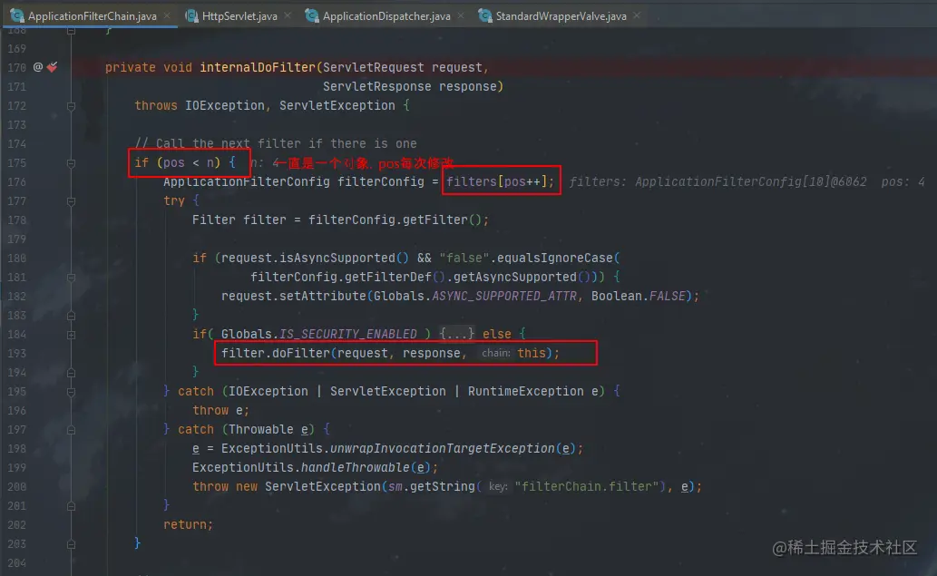
Task: Click the handleThrowable method call
Action: (x=356, y=467)
